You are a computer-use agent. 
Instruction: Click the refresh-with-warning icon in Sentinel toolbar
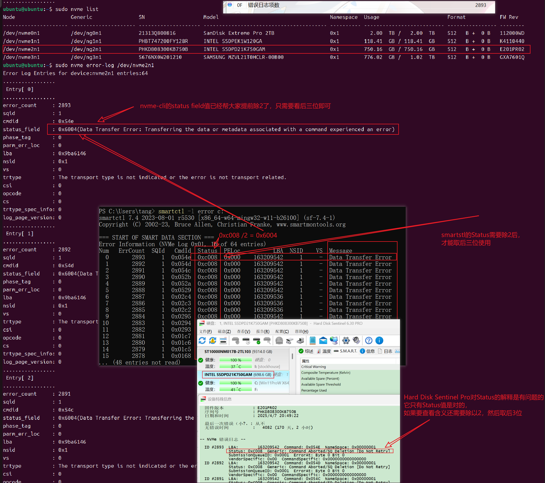pos(213,340)
